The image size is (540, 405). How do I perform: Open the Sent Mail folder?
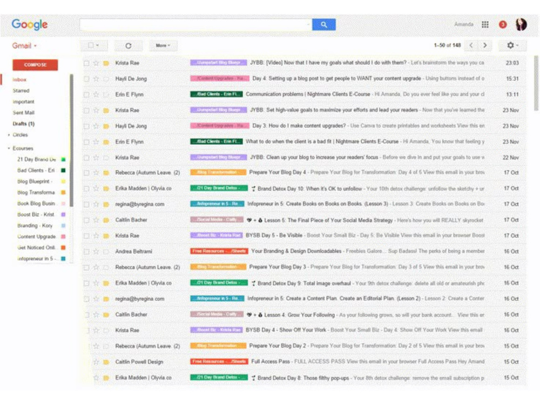tap(23, 113)
